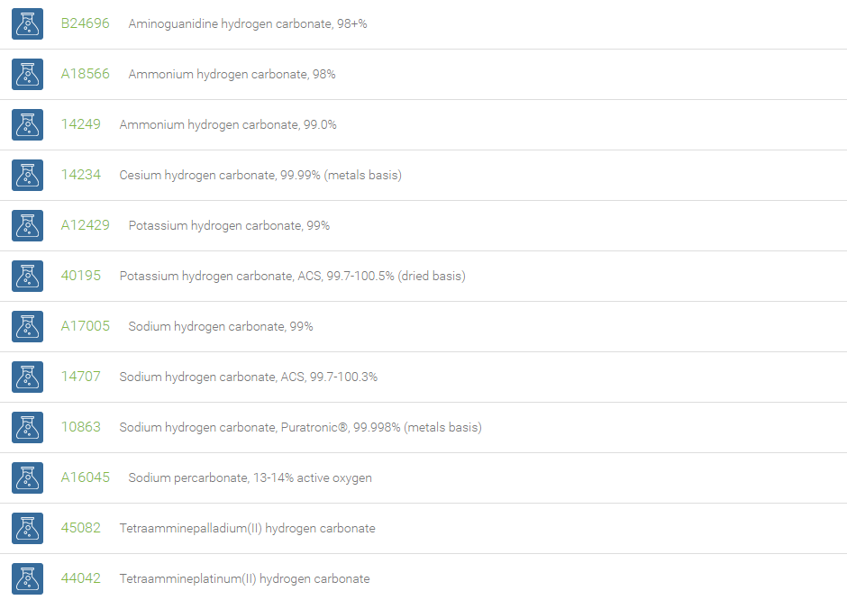Image resolution: width=847 pixels, height=600 pixels.
Task: Click flask icon beside B24696 Aminoguanidine
Action: point(28,23)
